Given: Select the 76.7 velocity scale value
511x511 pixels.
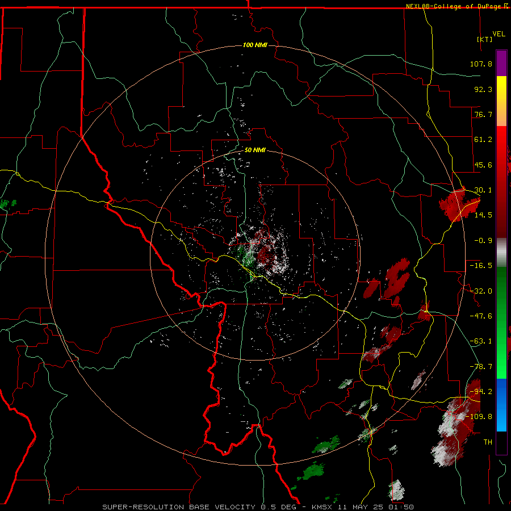Looking at the screenshot, I should (483, 114).
